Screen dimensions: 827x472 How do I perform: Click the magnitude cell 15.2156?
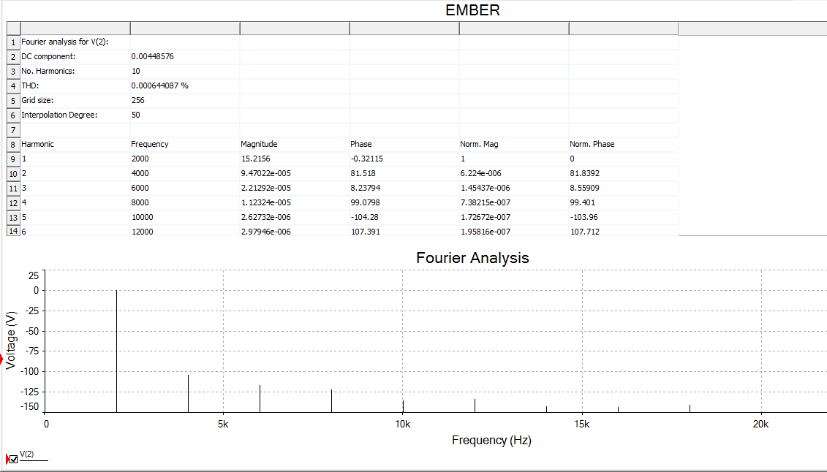(295, 159)
